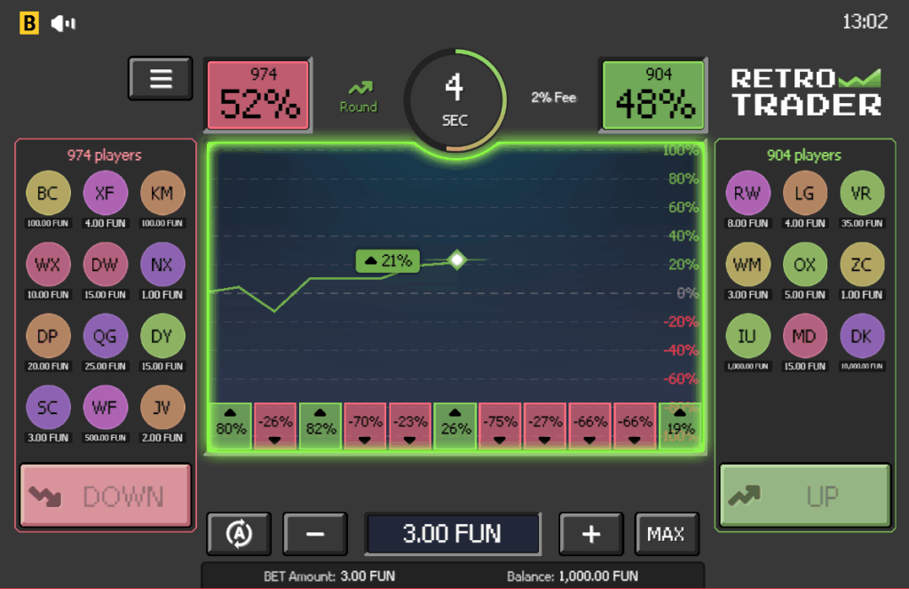
Task: Click the yellow B logo icon
Action: point(29,23)
